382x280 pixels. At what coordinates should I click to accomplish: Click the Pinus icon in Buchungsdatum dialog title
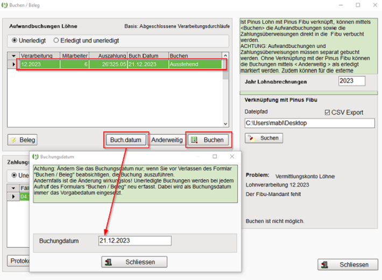36,157
